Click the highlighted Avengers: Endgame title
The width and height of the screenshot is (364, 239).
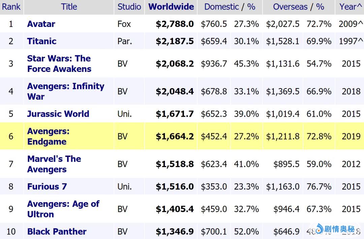point(48,136)
